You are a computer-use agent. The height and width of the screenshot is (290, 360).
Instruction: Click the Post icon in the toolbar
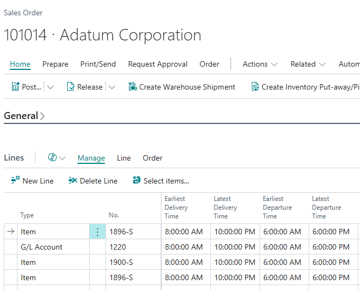pos(16,87)
